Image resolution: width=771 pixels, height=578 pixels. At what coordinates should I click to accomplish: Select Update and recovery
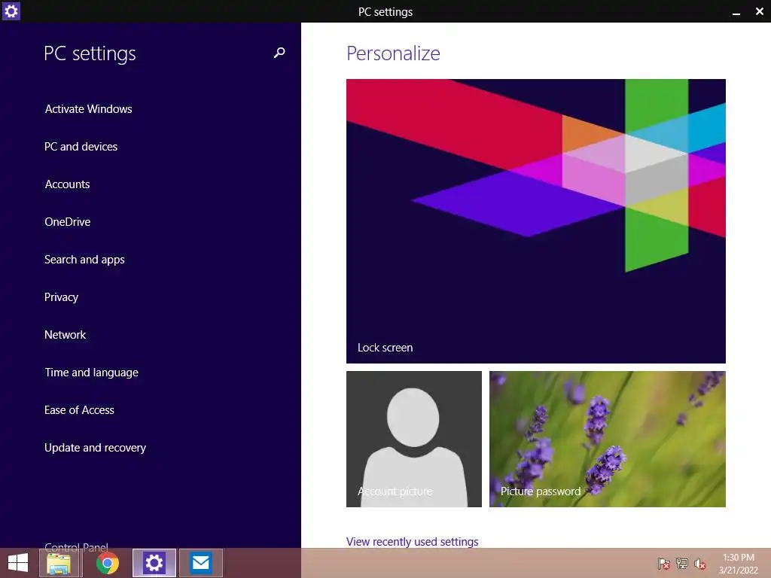point(96,448)
